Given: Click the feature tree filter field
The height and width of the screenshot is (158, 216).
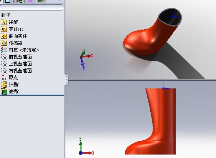Looking at the screenshot, I should point(32,7).
